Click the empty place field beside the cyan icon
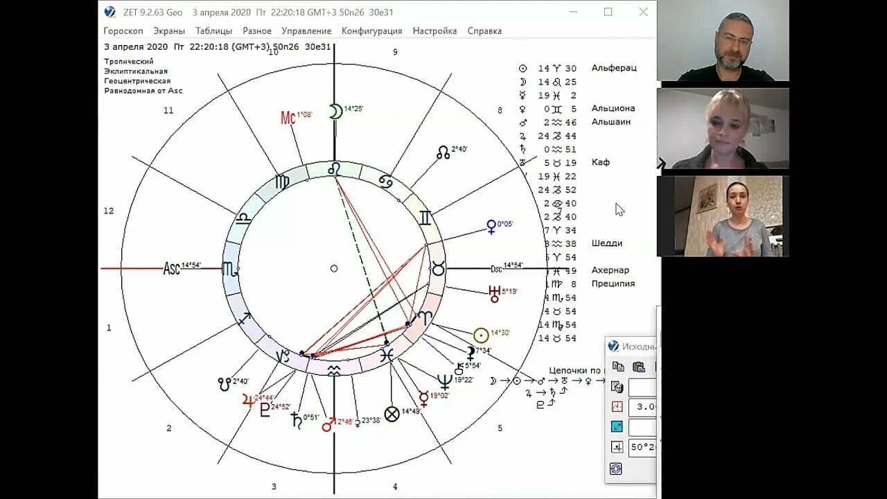This screenshot has height=499, width=887. pos(642,427)
